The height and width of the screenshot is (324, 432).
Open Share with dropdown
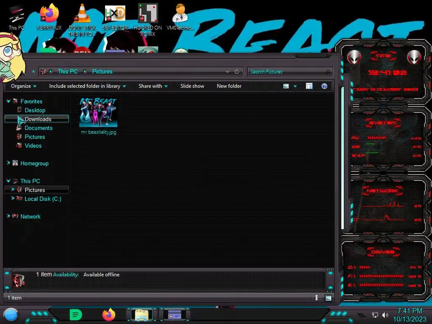click(153, 86)
